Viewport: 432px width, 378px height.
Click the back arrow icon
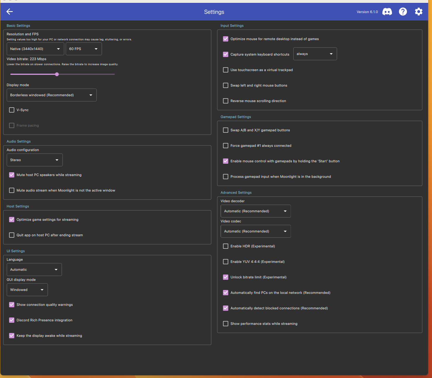pyautogui.click(x=10, y=12)
